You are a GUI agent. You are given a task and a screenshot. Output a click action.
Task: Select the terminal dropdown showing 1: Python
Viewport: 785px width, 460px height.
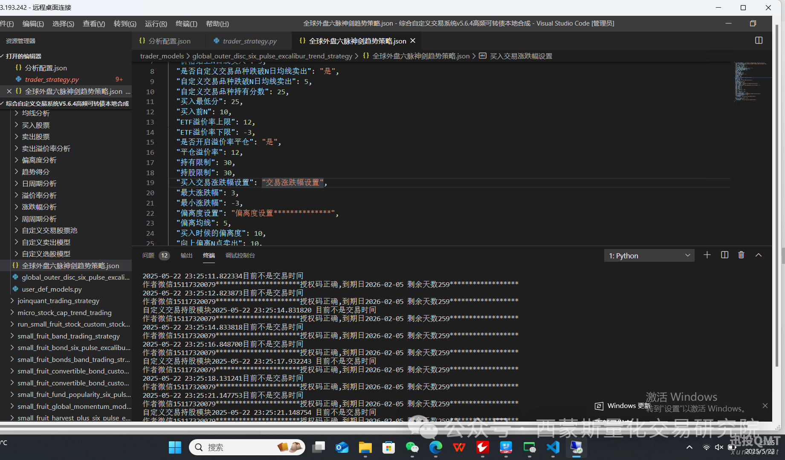coord(649,255)
